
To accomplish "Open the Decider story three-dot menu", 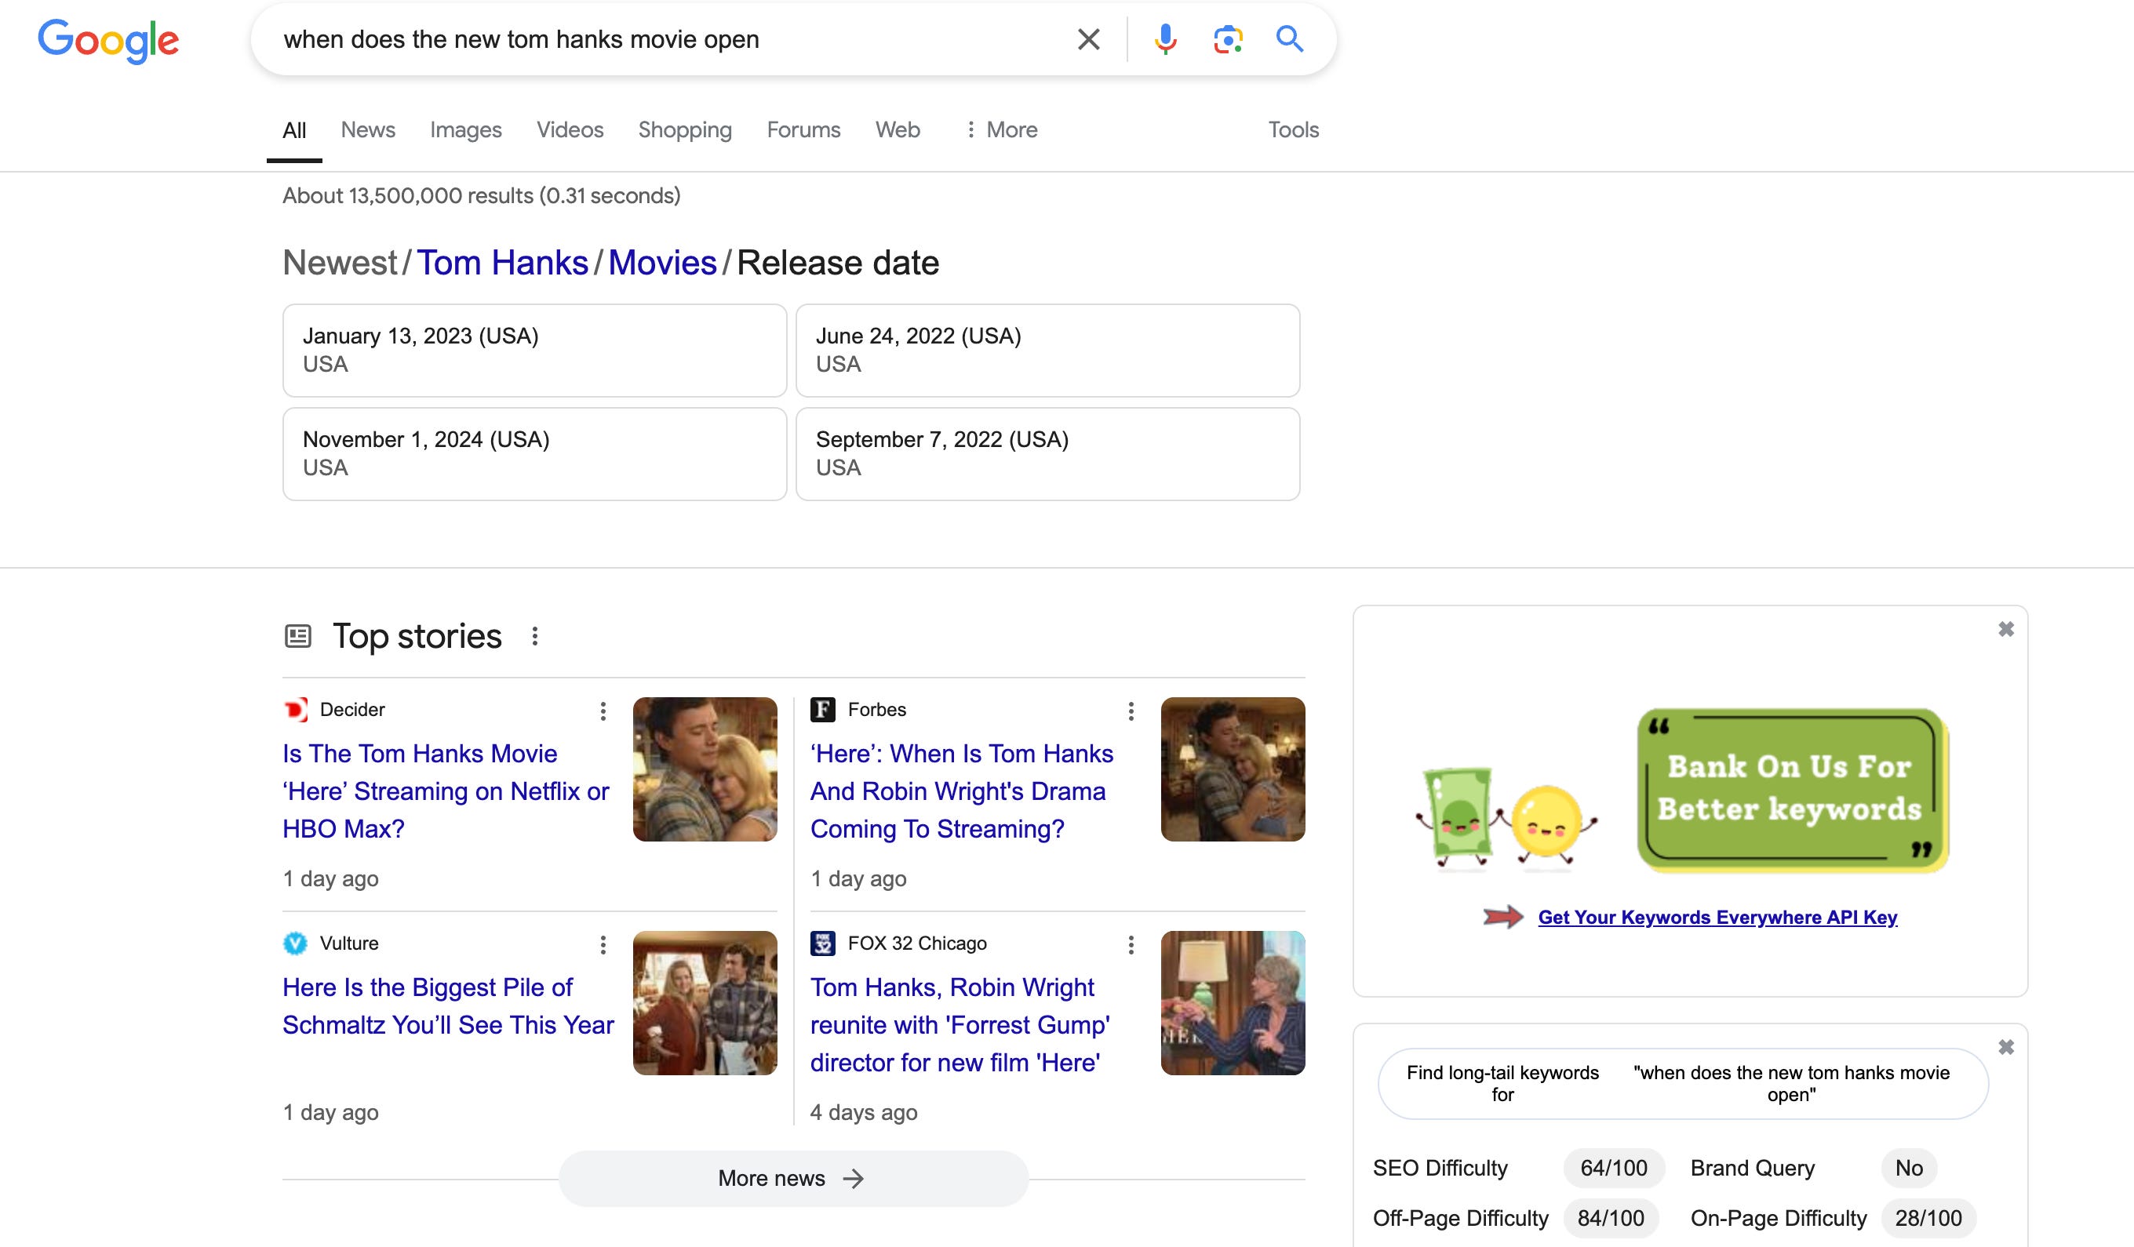I will [x=603, y=711].
